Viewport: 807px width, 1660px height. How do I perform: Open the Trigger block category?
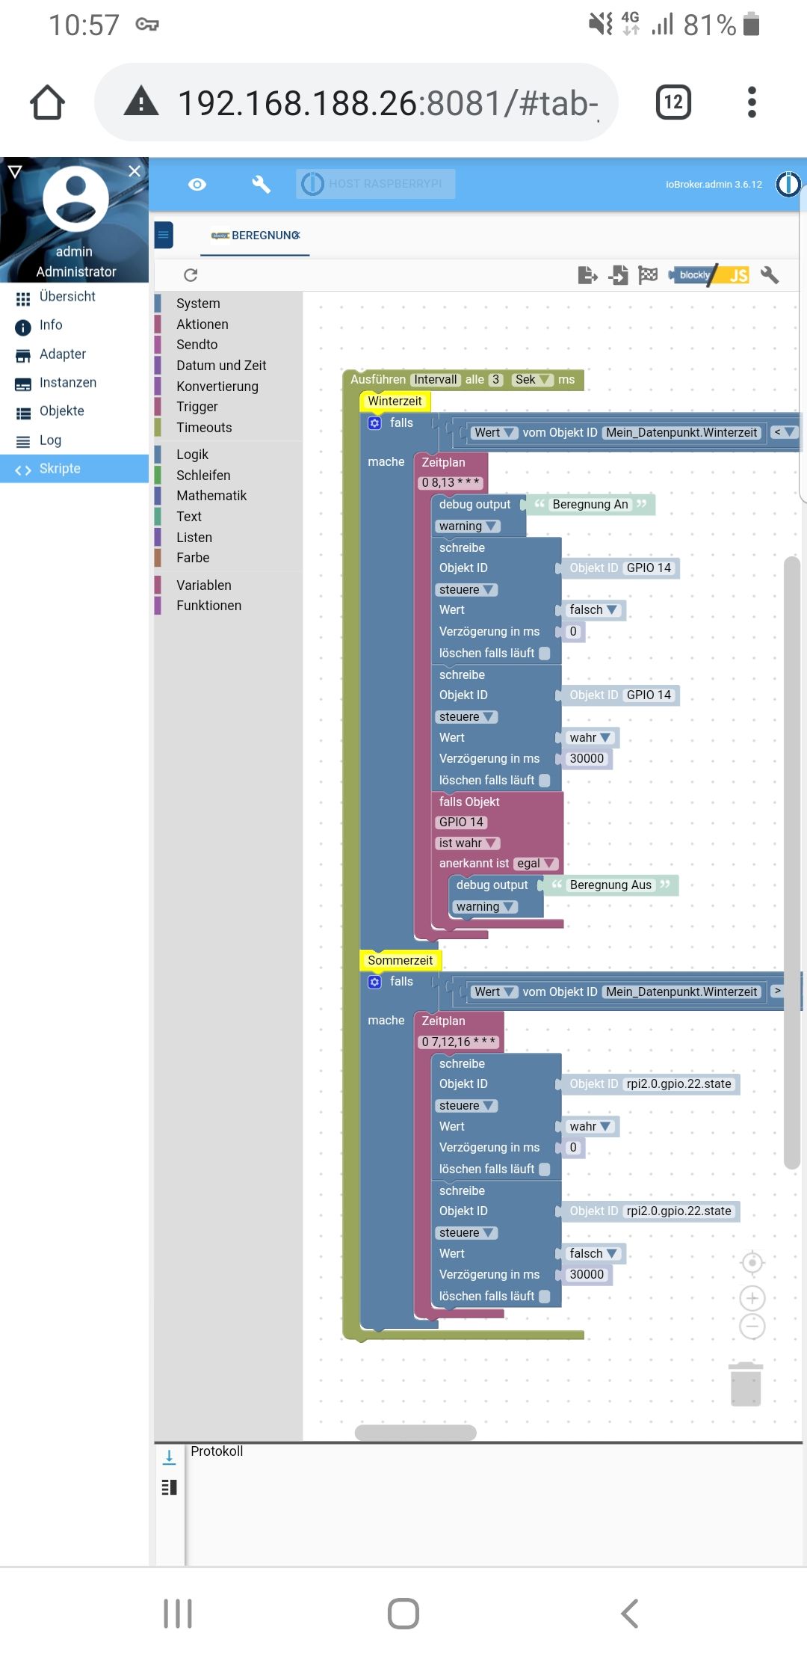click(197, 407)
